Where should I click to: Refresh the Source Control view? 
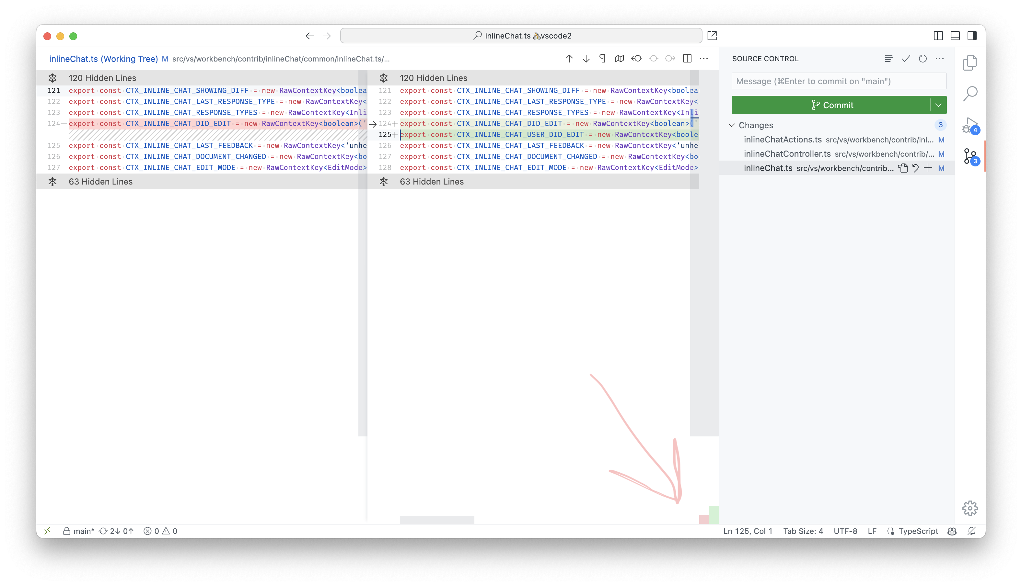point(922,59)
